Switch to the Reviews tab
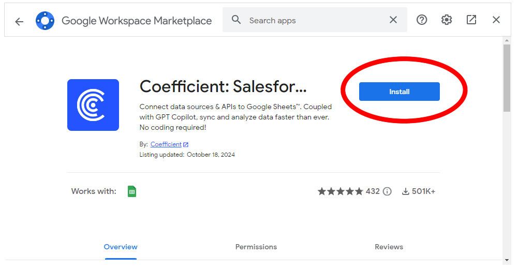518x271 pixels. (389, 247)
